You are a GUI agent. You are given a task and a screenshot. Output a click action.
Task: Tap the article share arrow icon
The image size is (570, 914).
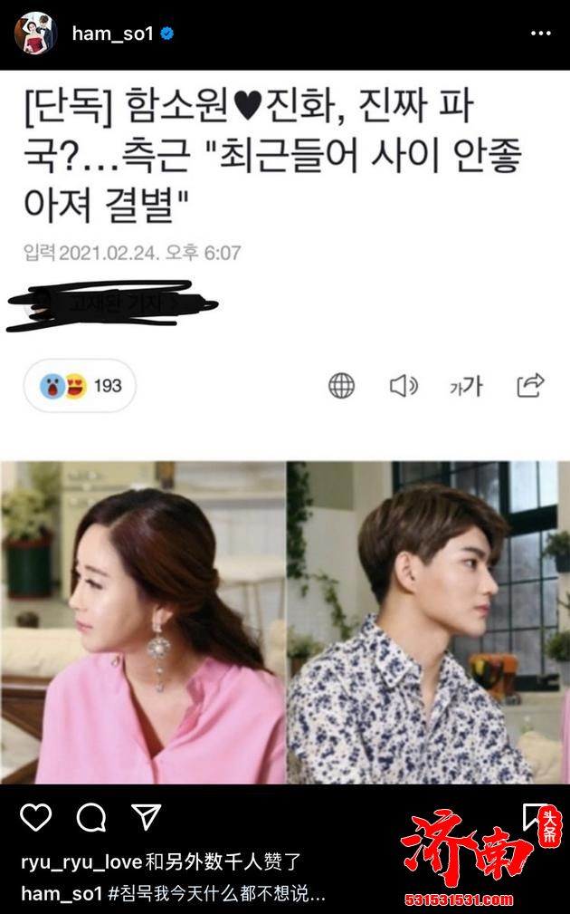tap(530, 385)
